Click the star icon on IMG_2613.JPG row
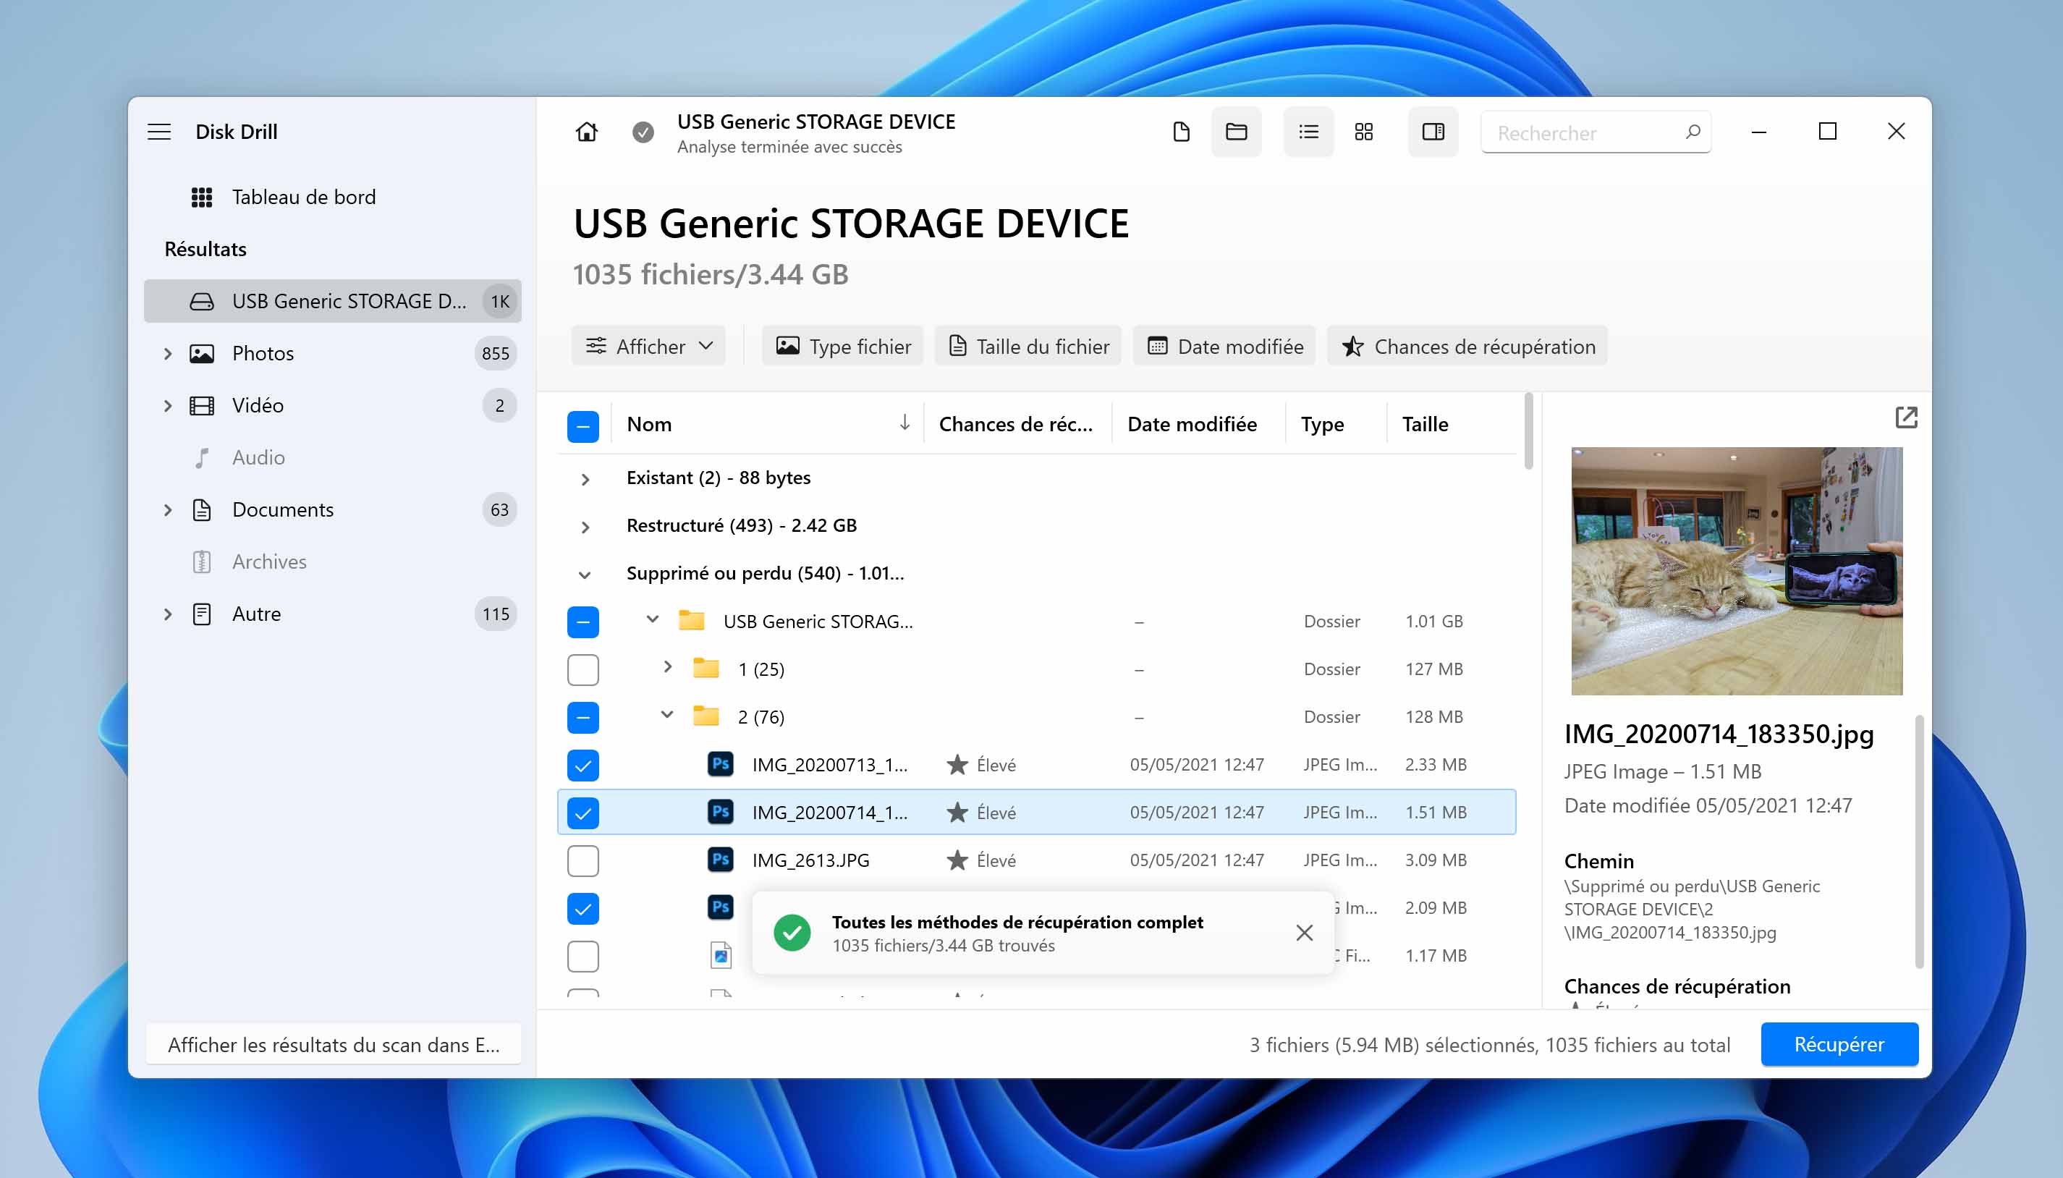This screenshot has width=2063, height=1178. pyautogui.click(x=957, y=860)
